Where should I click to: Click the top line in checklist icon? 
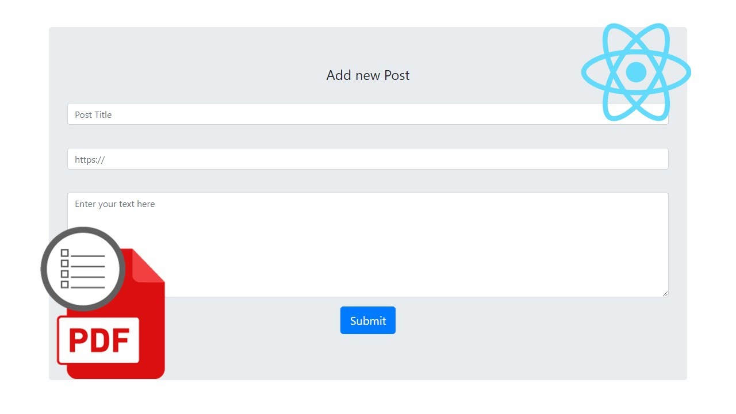coord(88,256)
